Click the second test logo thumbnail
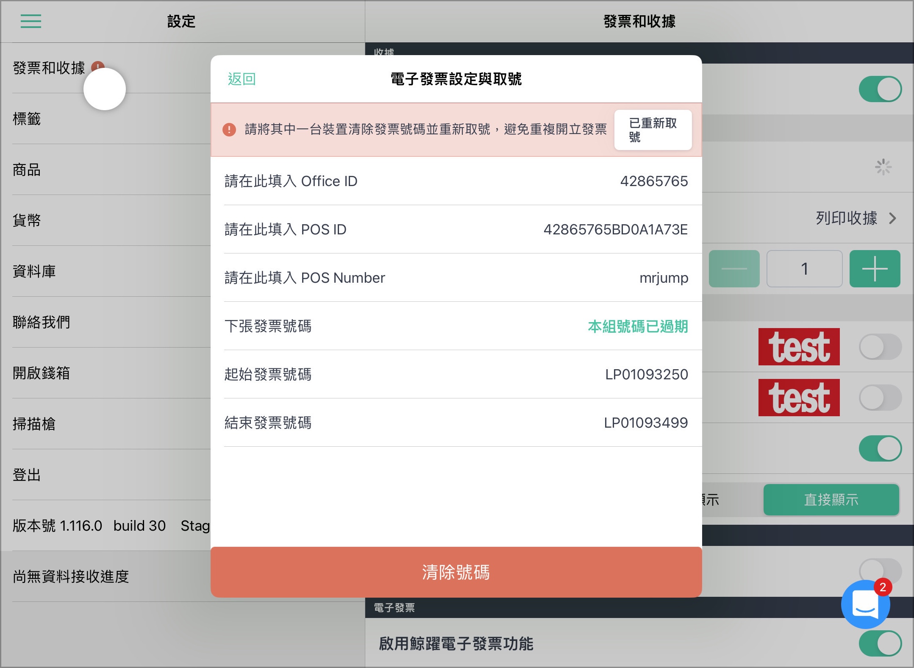This screenshot has height=668, width=914. (799, 398)
